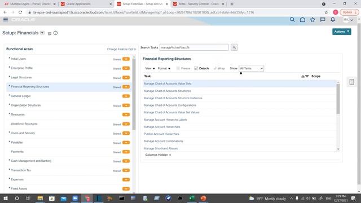
Task: Click the page's main vertical scrollbar
Action: point(359,104)
